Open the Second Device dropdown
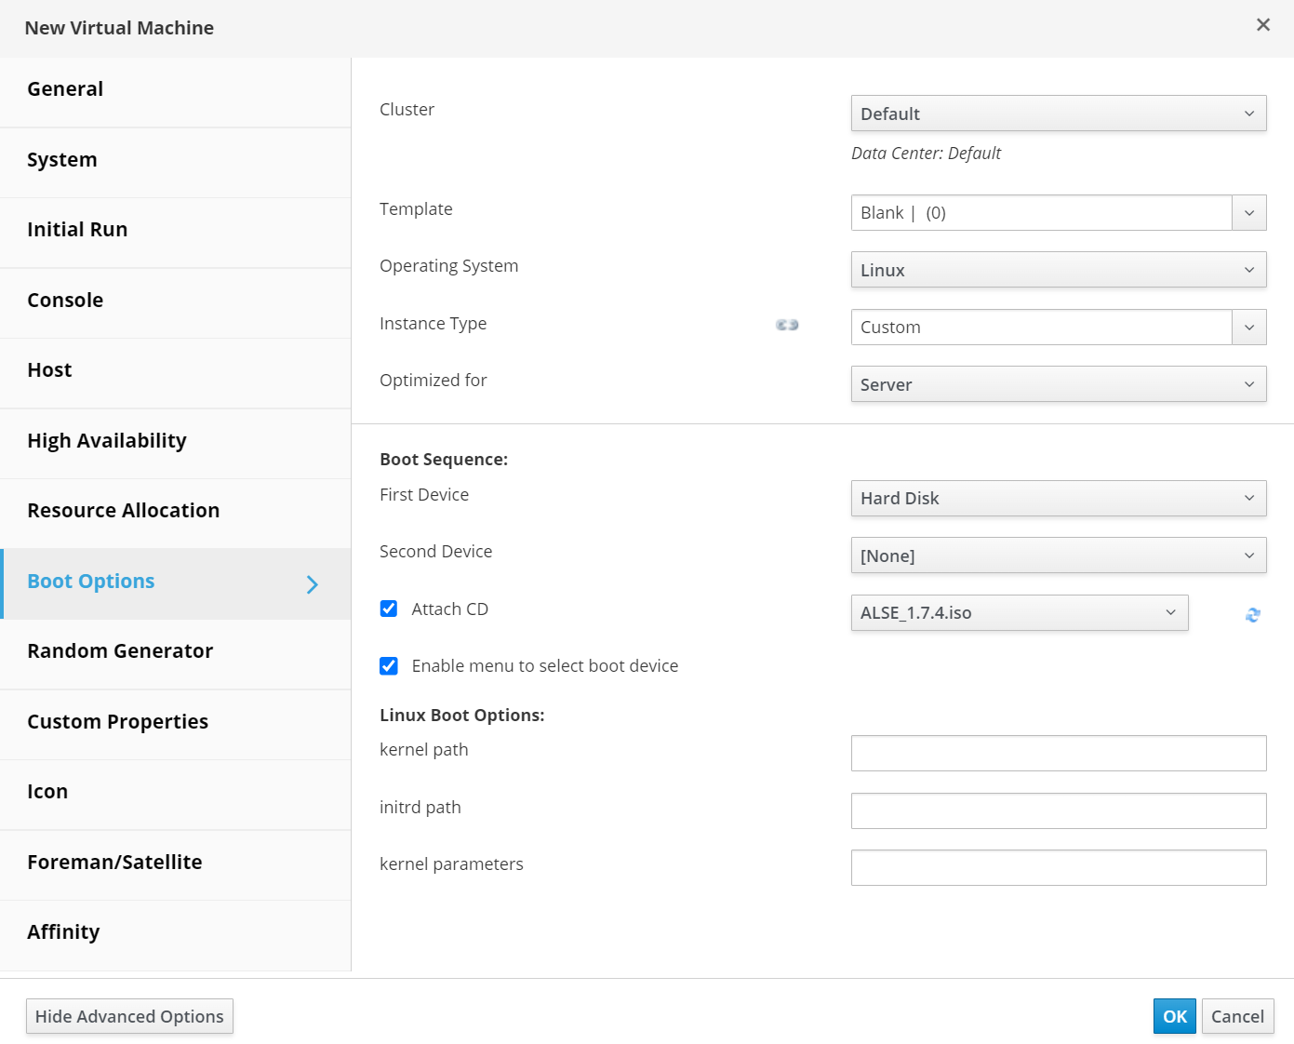 [x=1058, y=555]
